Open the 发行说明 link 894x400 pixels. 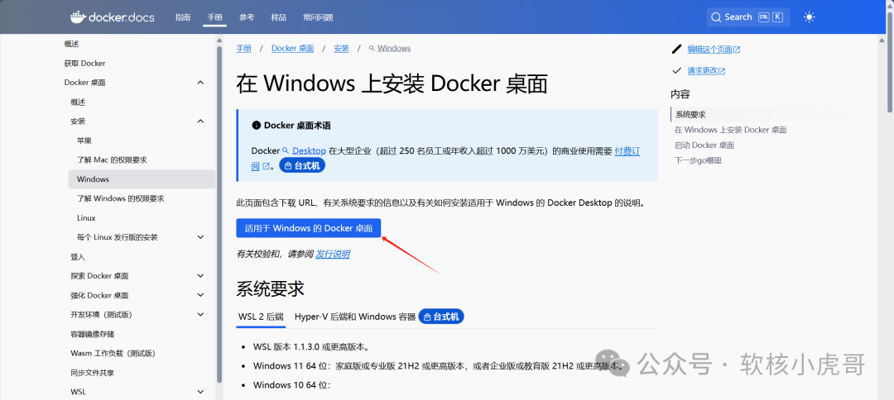[333, 254]
